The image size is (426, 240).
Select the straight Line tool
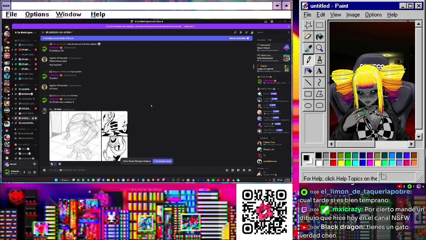(308, 83)
